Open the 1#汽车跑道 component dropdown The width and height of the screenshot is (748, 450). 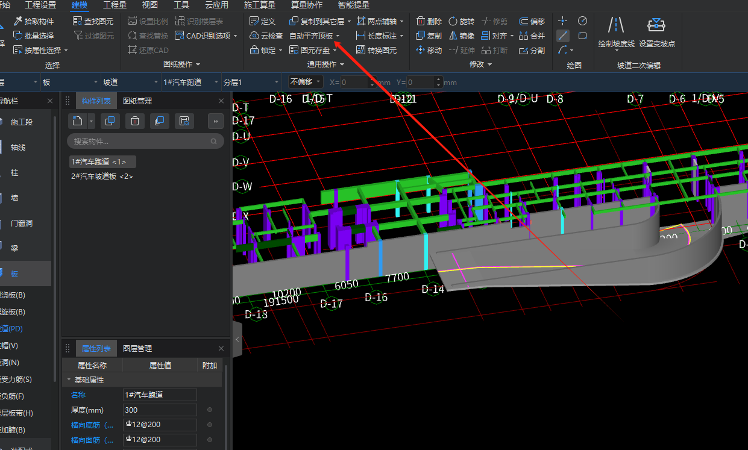pos(190,82)
